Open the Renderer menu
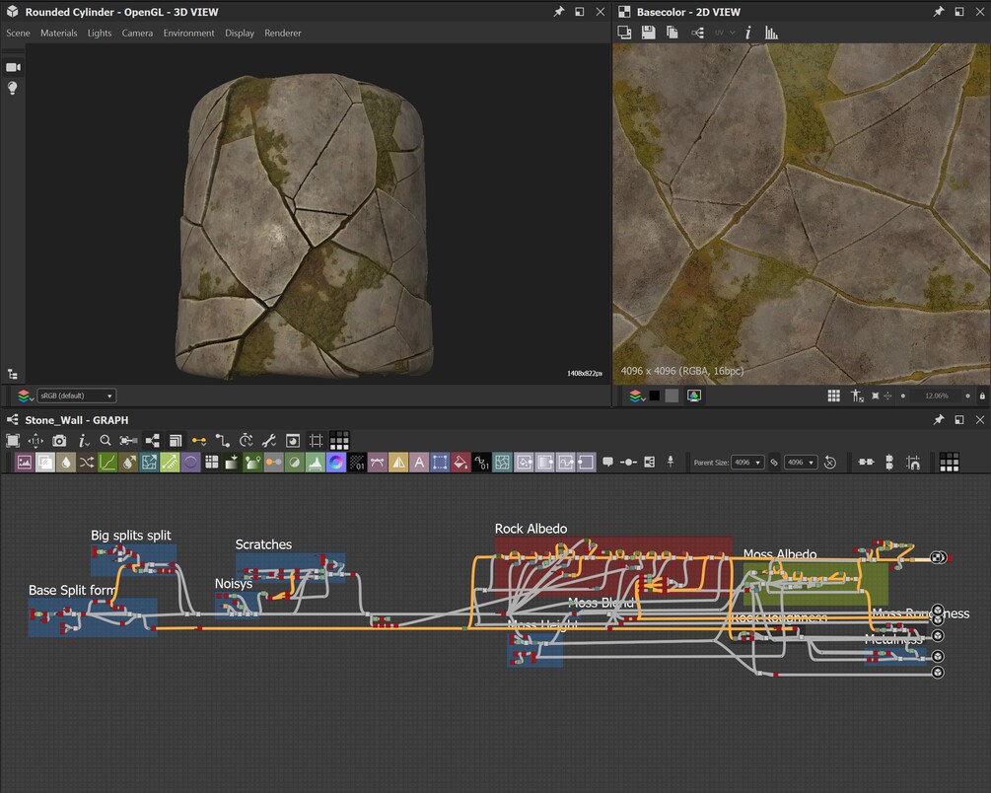 tap(283, 33)
